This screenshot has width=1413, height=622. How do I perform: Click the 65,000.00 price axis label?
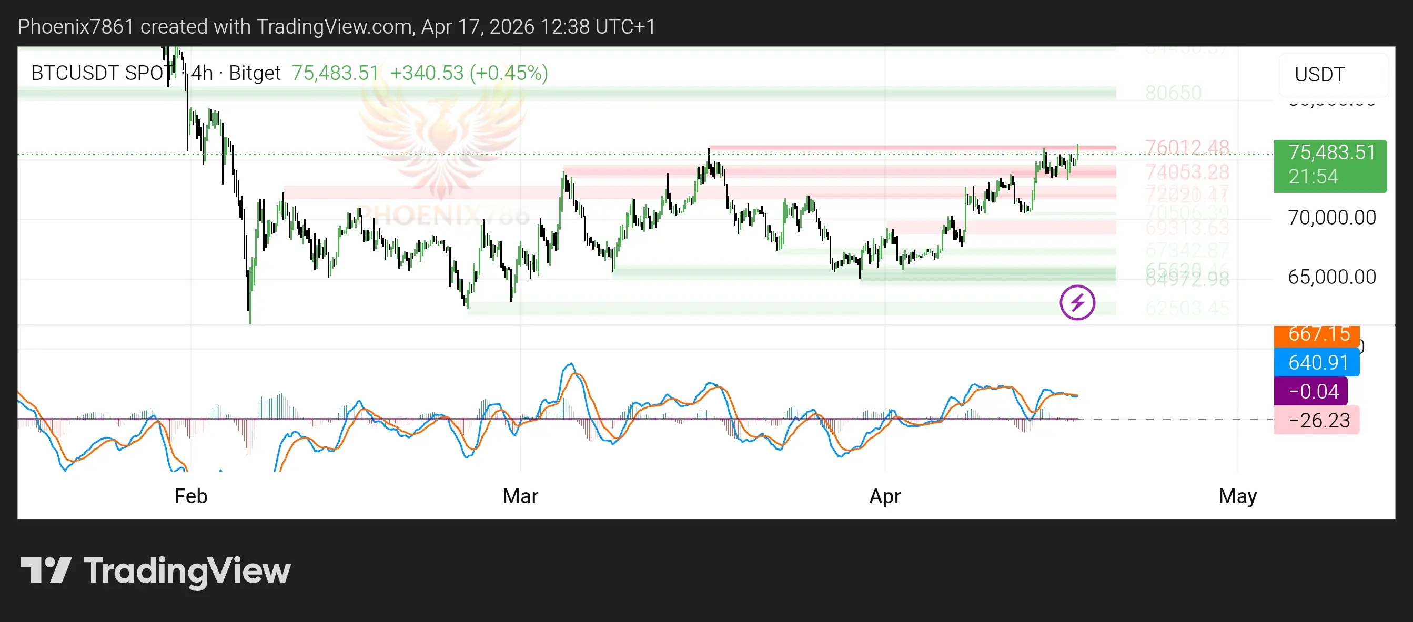click(1331, 277)
